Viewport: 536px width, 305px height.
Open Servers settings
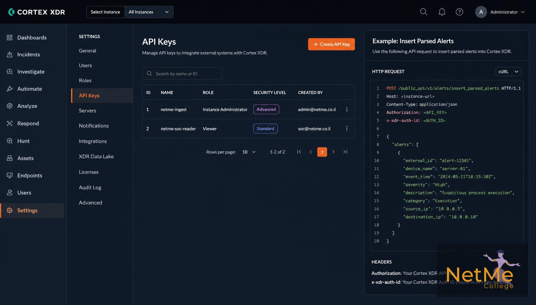point(87,110)
